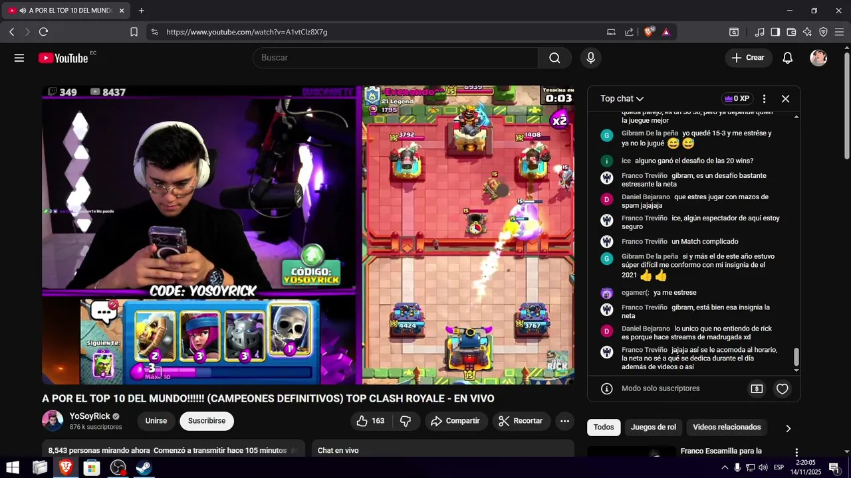
Task: Toggle the browser sidebar panel
Action: click(775, 31)
